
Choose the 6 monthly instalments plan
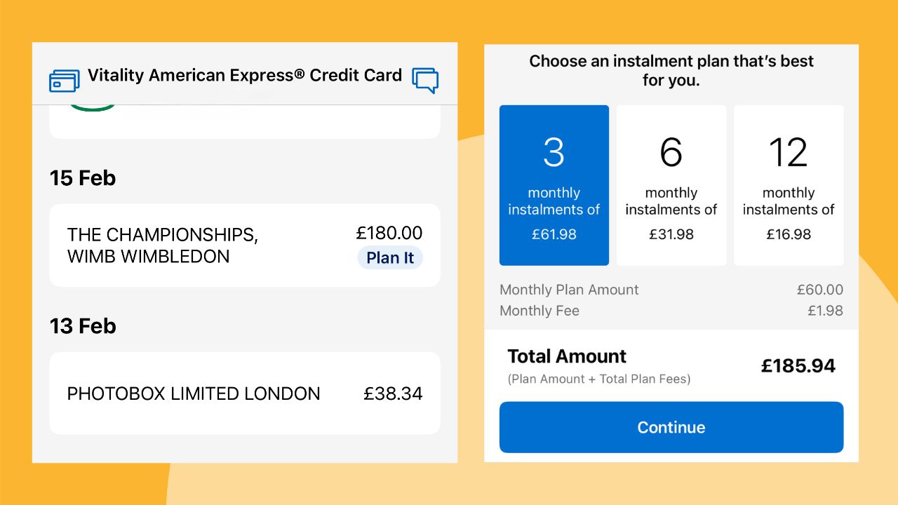(671, 185)
